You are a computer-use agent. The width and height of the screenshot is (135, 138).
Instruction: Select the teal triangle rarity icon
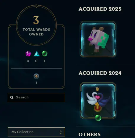tap(37, 54)
